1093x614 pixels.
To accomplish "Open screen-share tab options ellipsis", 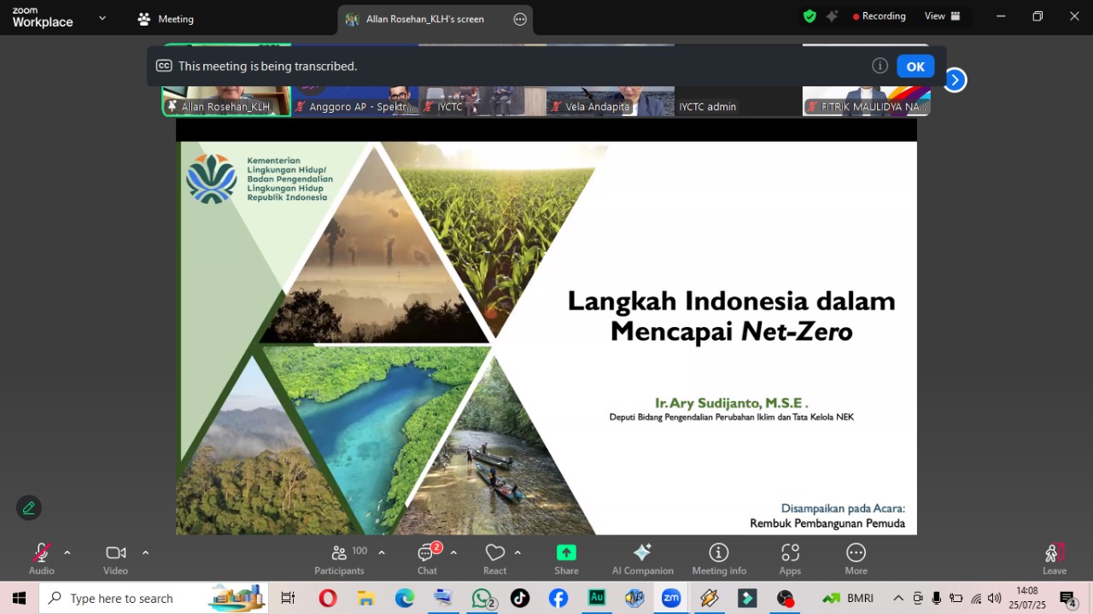I will [x=520, y=19].
